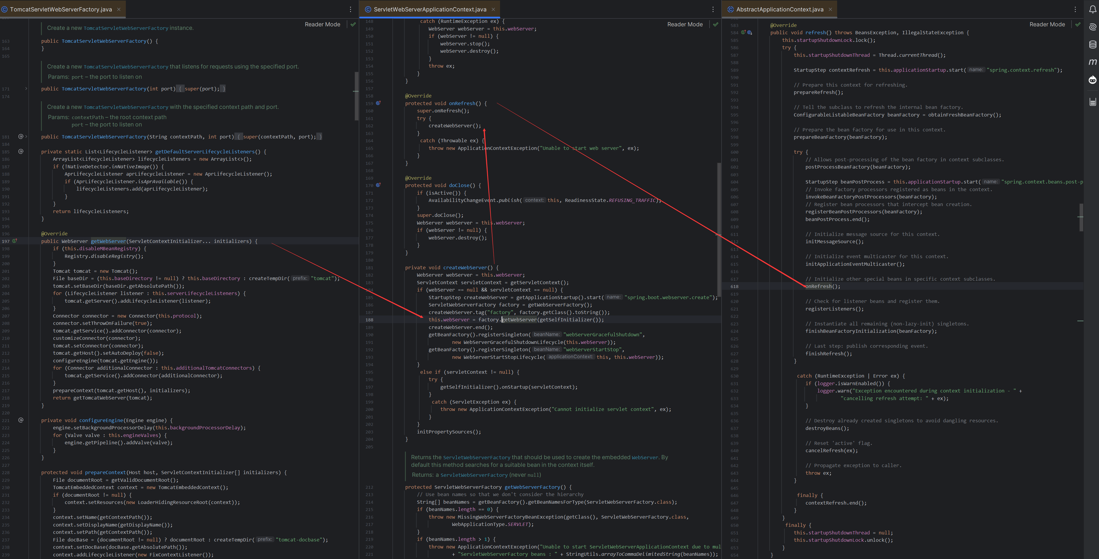Viewport: 1099px width, 559px height.
Task: Open the Maven tool window
Action: tap(1092, 62)
